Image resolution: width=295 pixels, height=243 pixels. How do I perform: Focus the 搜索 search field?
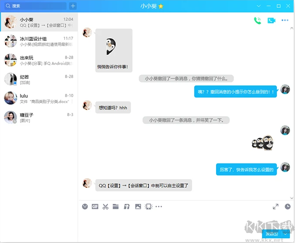pyautogui.click(x=36, y=6)
